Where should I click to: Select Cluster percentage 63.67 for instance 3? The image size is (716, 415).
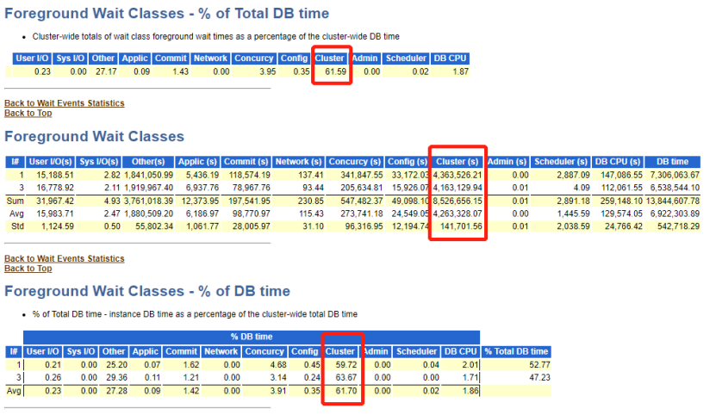click(346, 378)
